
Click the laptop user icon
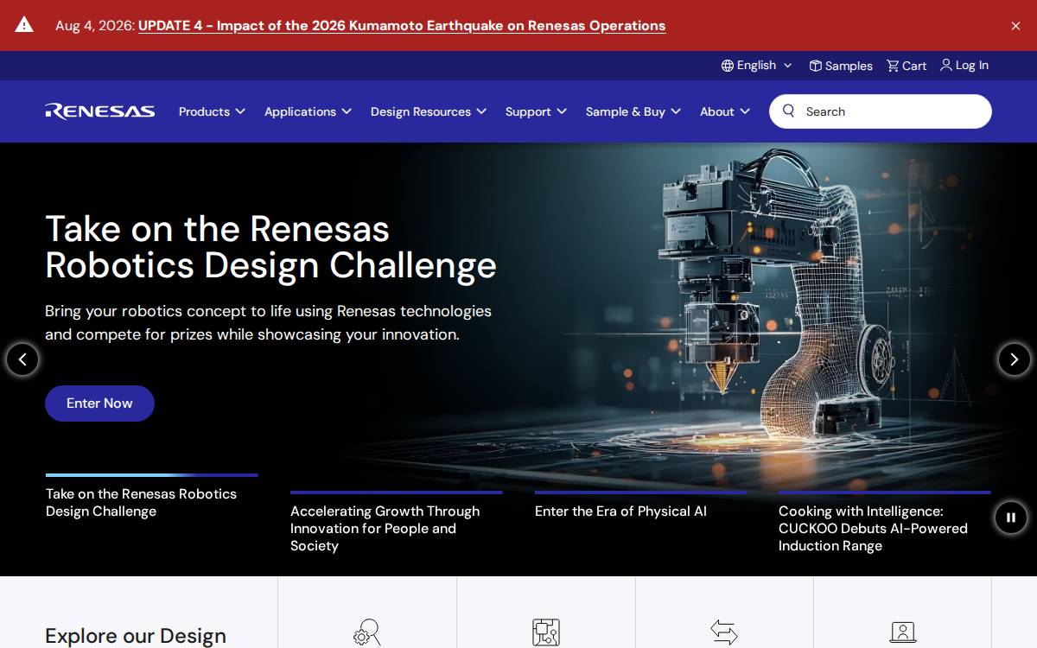pyautogui.click(x=902, y=632)
